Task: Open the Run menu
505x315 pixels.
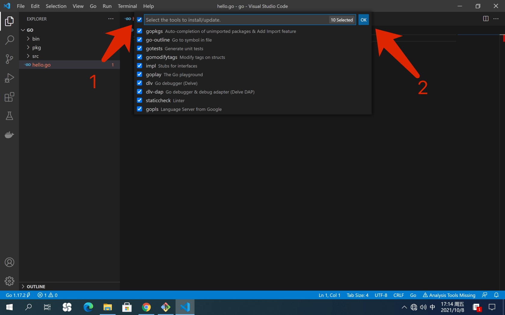Action: (107, 6)
